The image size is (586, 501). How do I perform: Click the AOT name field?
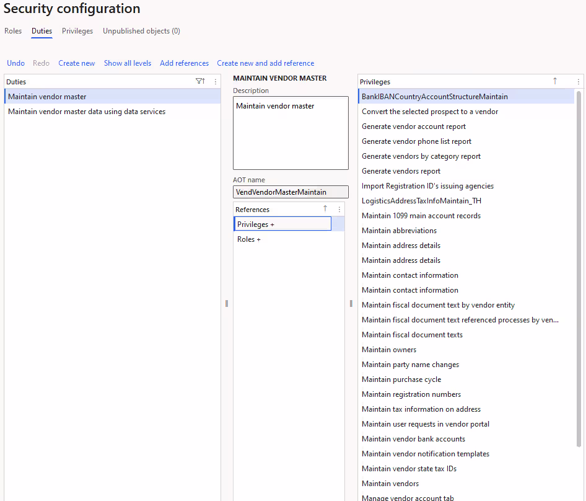(291, 192)
